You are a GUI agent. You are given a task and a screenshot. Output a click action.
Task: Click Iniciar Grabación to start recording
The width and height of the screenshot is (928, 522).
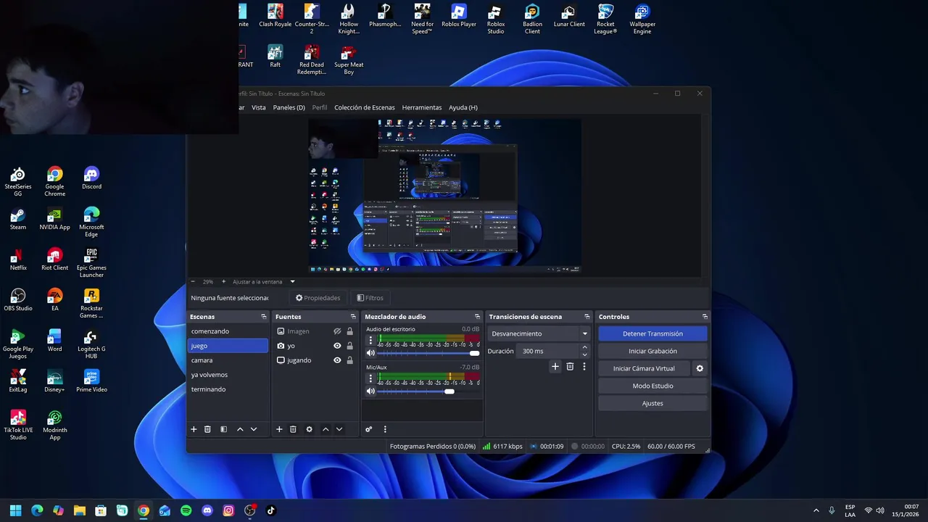point(652,351)
